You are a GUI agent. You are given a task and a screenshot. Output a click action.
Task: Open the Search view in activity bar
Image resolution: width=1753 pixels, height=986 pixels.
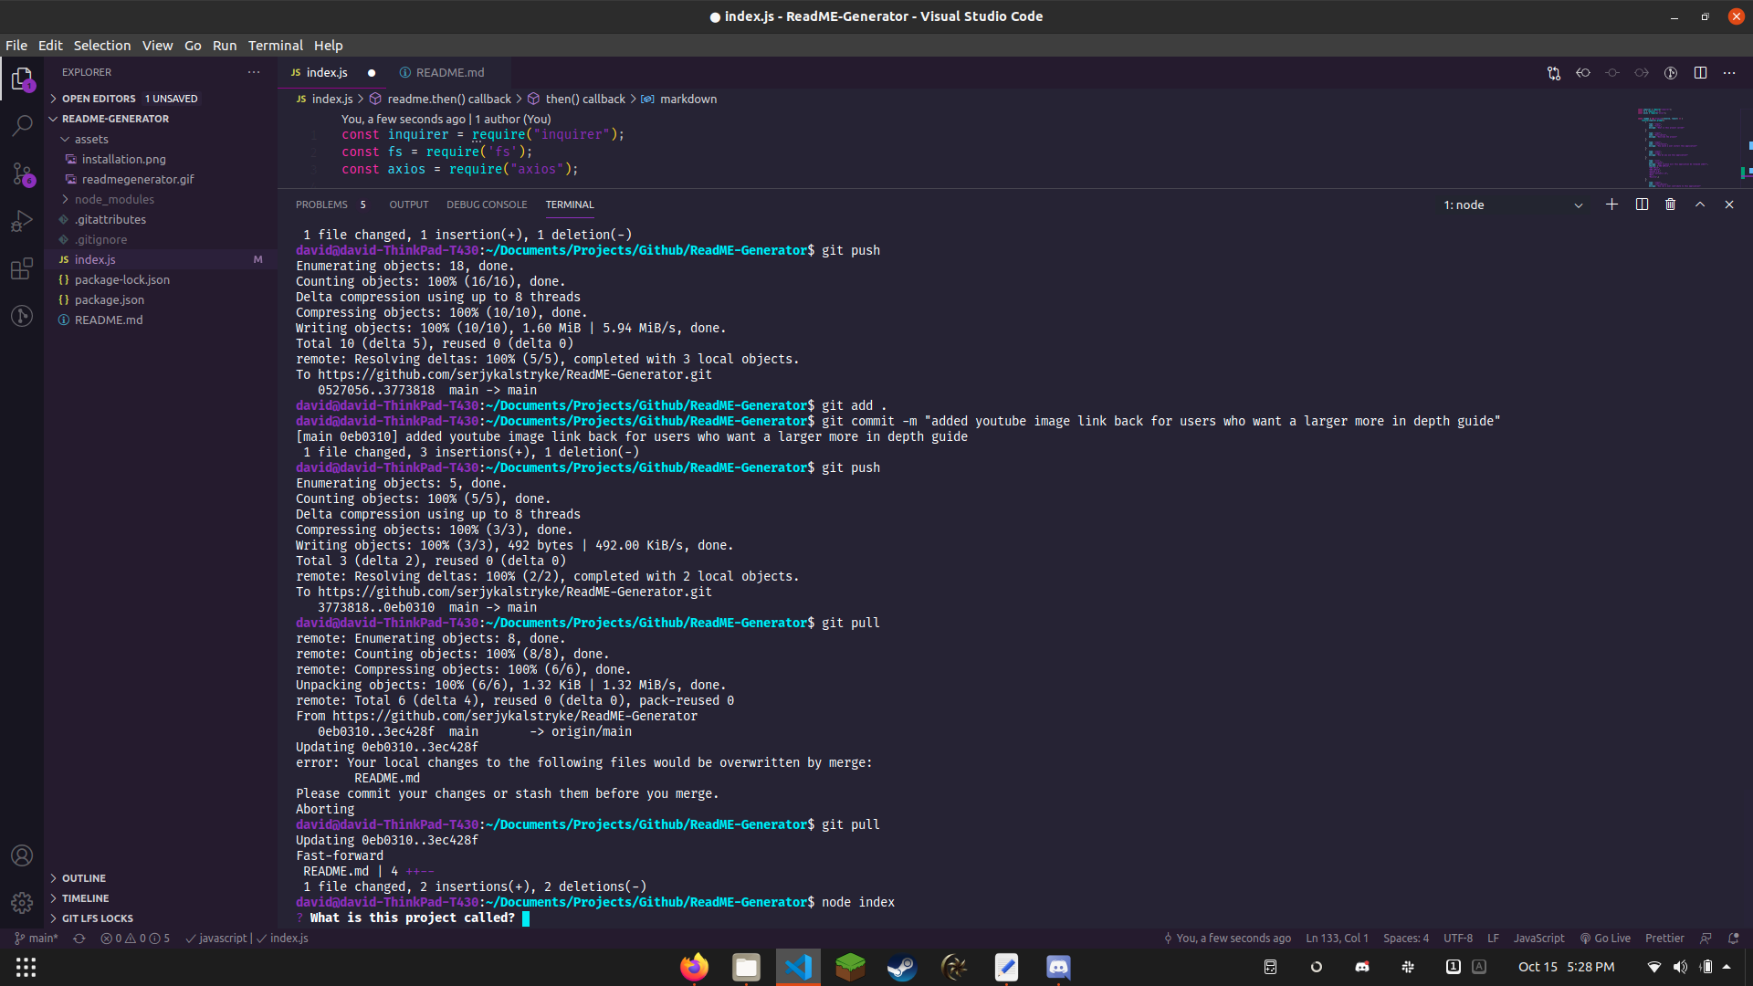pyautogui.click(x=22, y=125)
